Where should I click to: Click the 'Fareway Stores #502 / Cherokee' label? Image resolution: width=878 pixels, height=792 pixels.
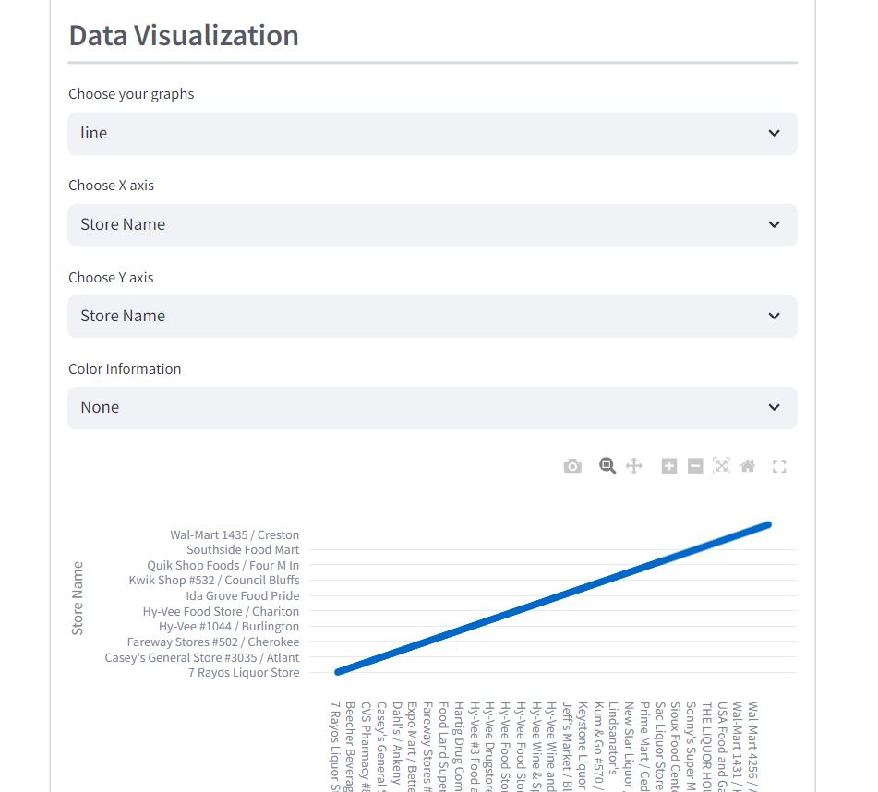212,642
